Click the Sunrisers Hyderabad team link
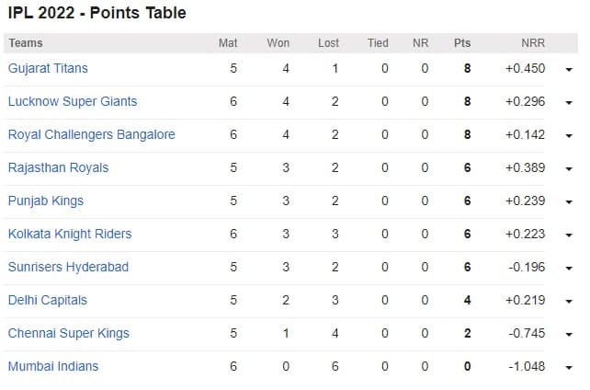This screenshot has height=390, width=590. pyautogui.click(x=68, y=267)
